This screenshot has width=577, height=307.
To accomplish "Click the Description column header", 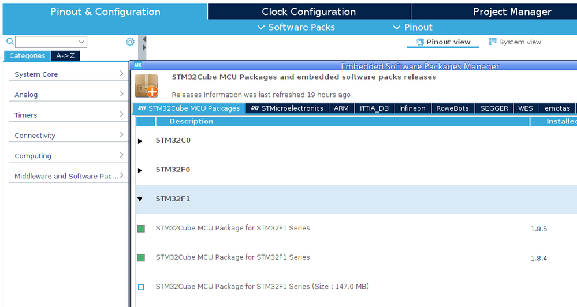I will point(343,121).
